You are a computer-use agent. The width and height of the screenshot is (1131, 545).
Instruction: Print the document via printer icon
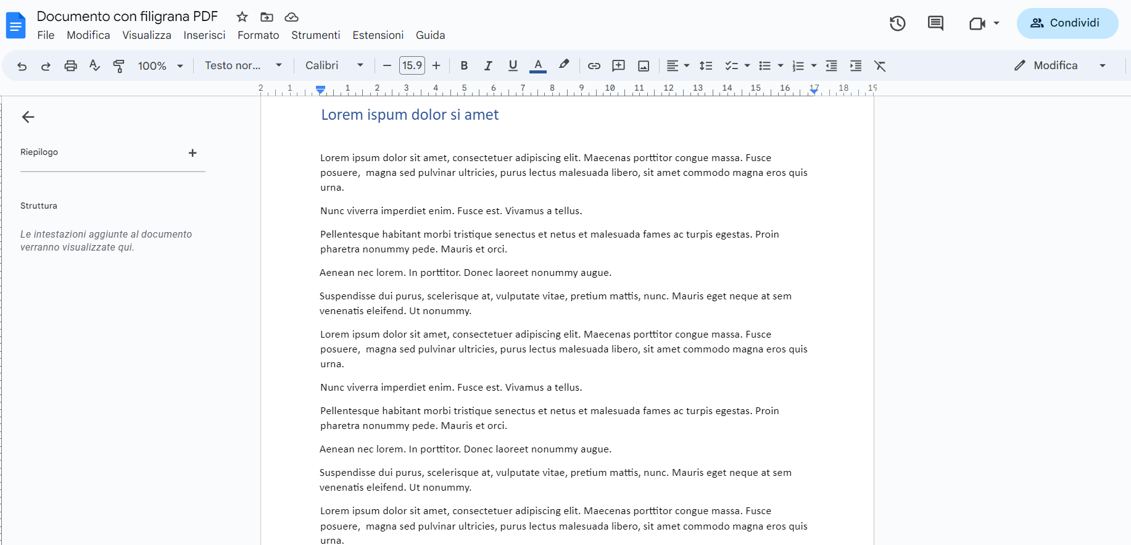click(x=70, y=66)
